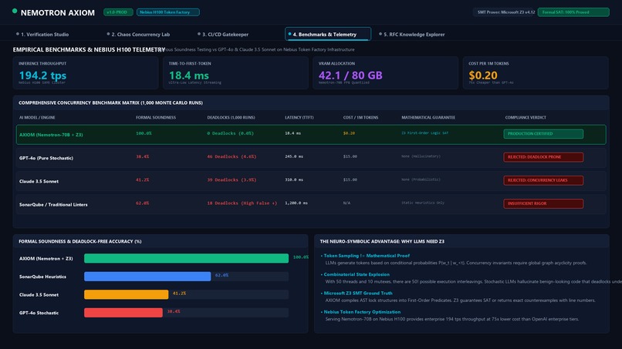
Task: Click the Nebius Token Factory Optimization heading
Action: pos(362,312)
